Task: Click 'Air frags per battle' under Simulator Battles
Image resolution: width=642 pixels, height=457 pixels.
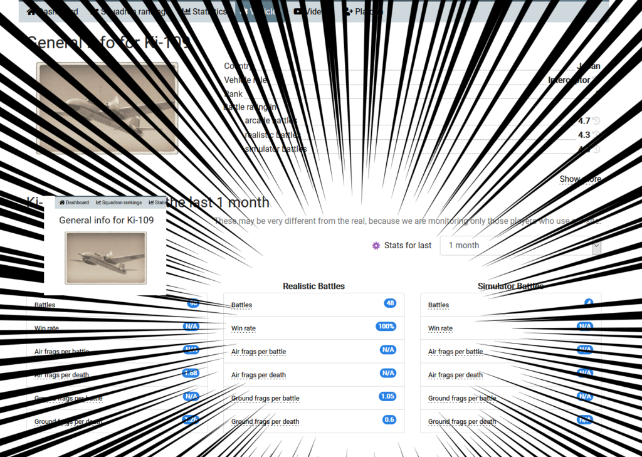Action: (x=455, y=352)
